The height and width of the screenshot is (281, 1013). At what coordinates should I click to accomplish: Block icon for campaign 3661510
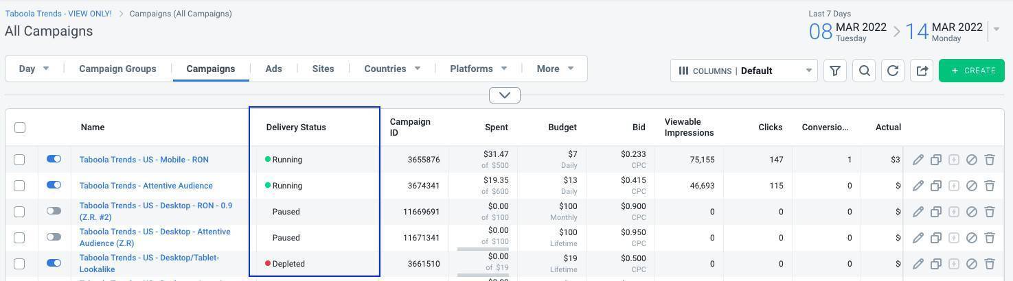coord(971,264)
